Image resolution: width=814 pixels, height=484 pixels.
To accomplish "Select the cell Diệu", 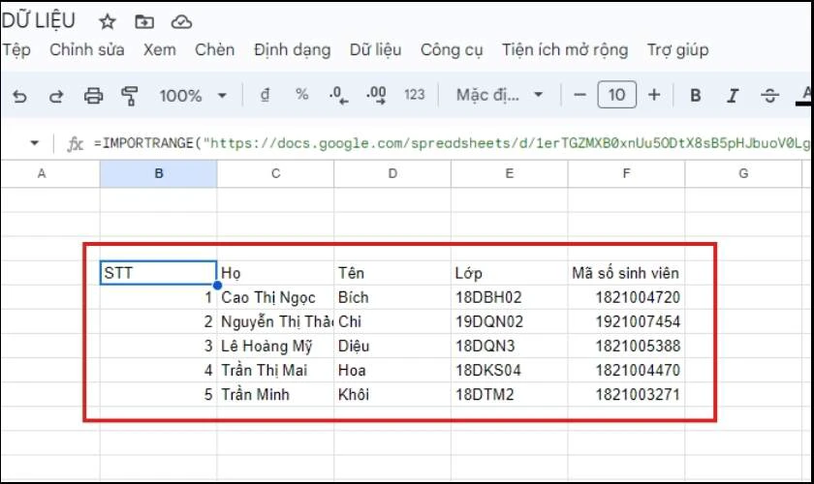I will tap(392, 346).
